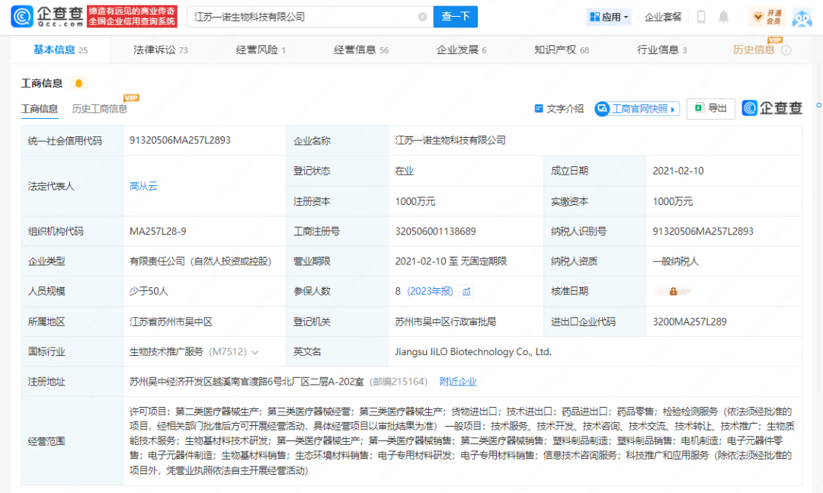
Task: Click the 开通会员 VIP button
Action: coord(767,17)
